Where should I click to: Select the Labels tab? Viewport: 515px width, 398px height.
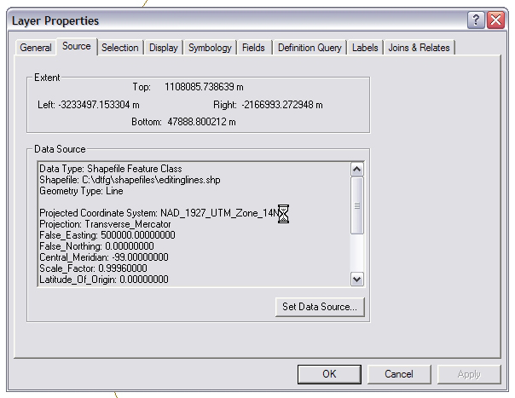365,48
